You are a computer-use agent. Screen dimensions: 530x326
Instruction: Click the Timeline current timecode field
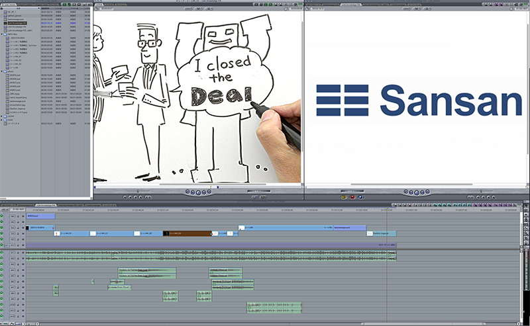click(x=18, y=209)
